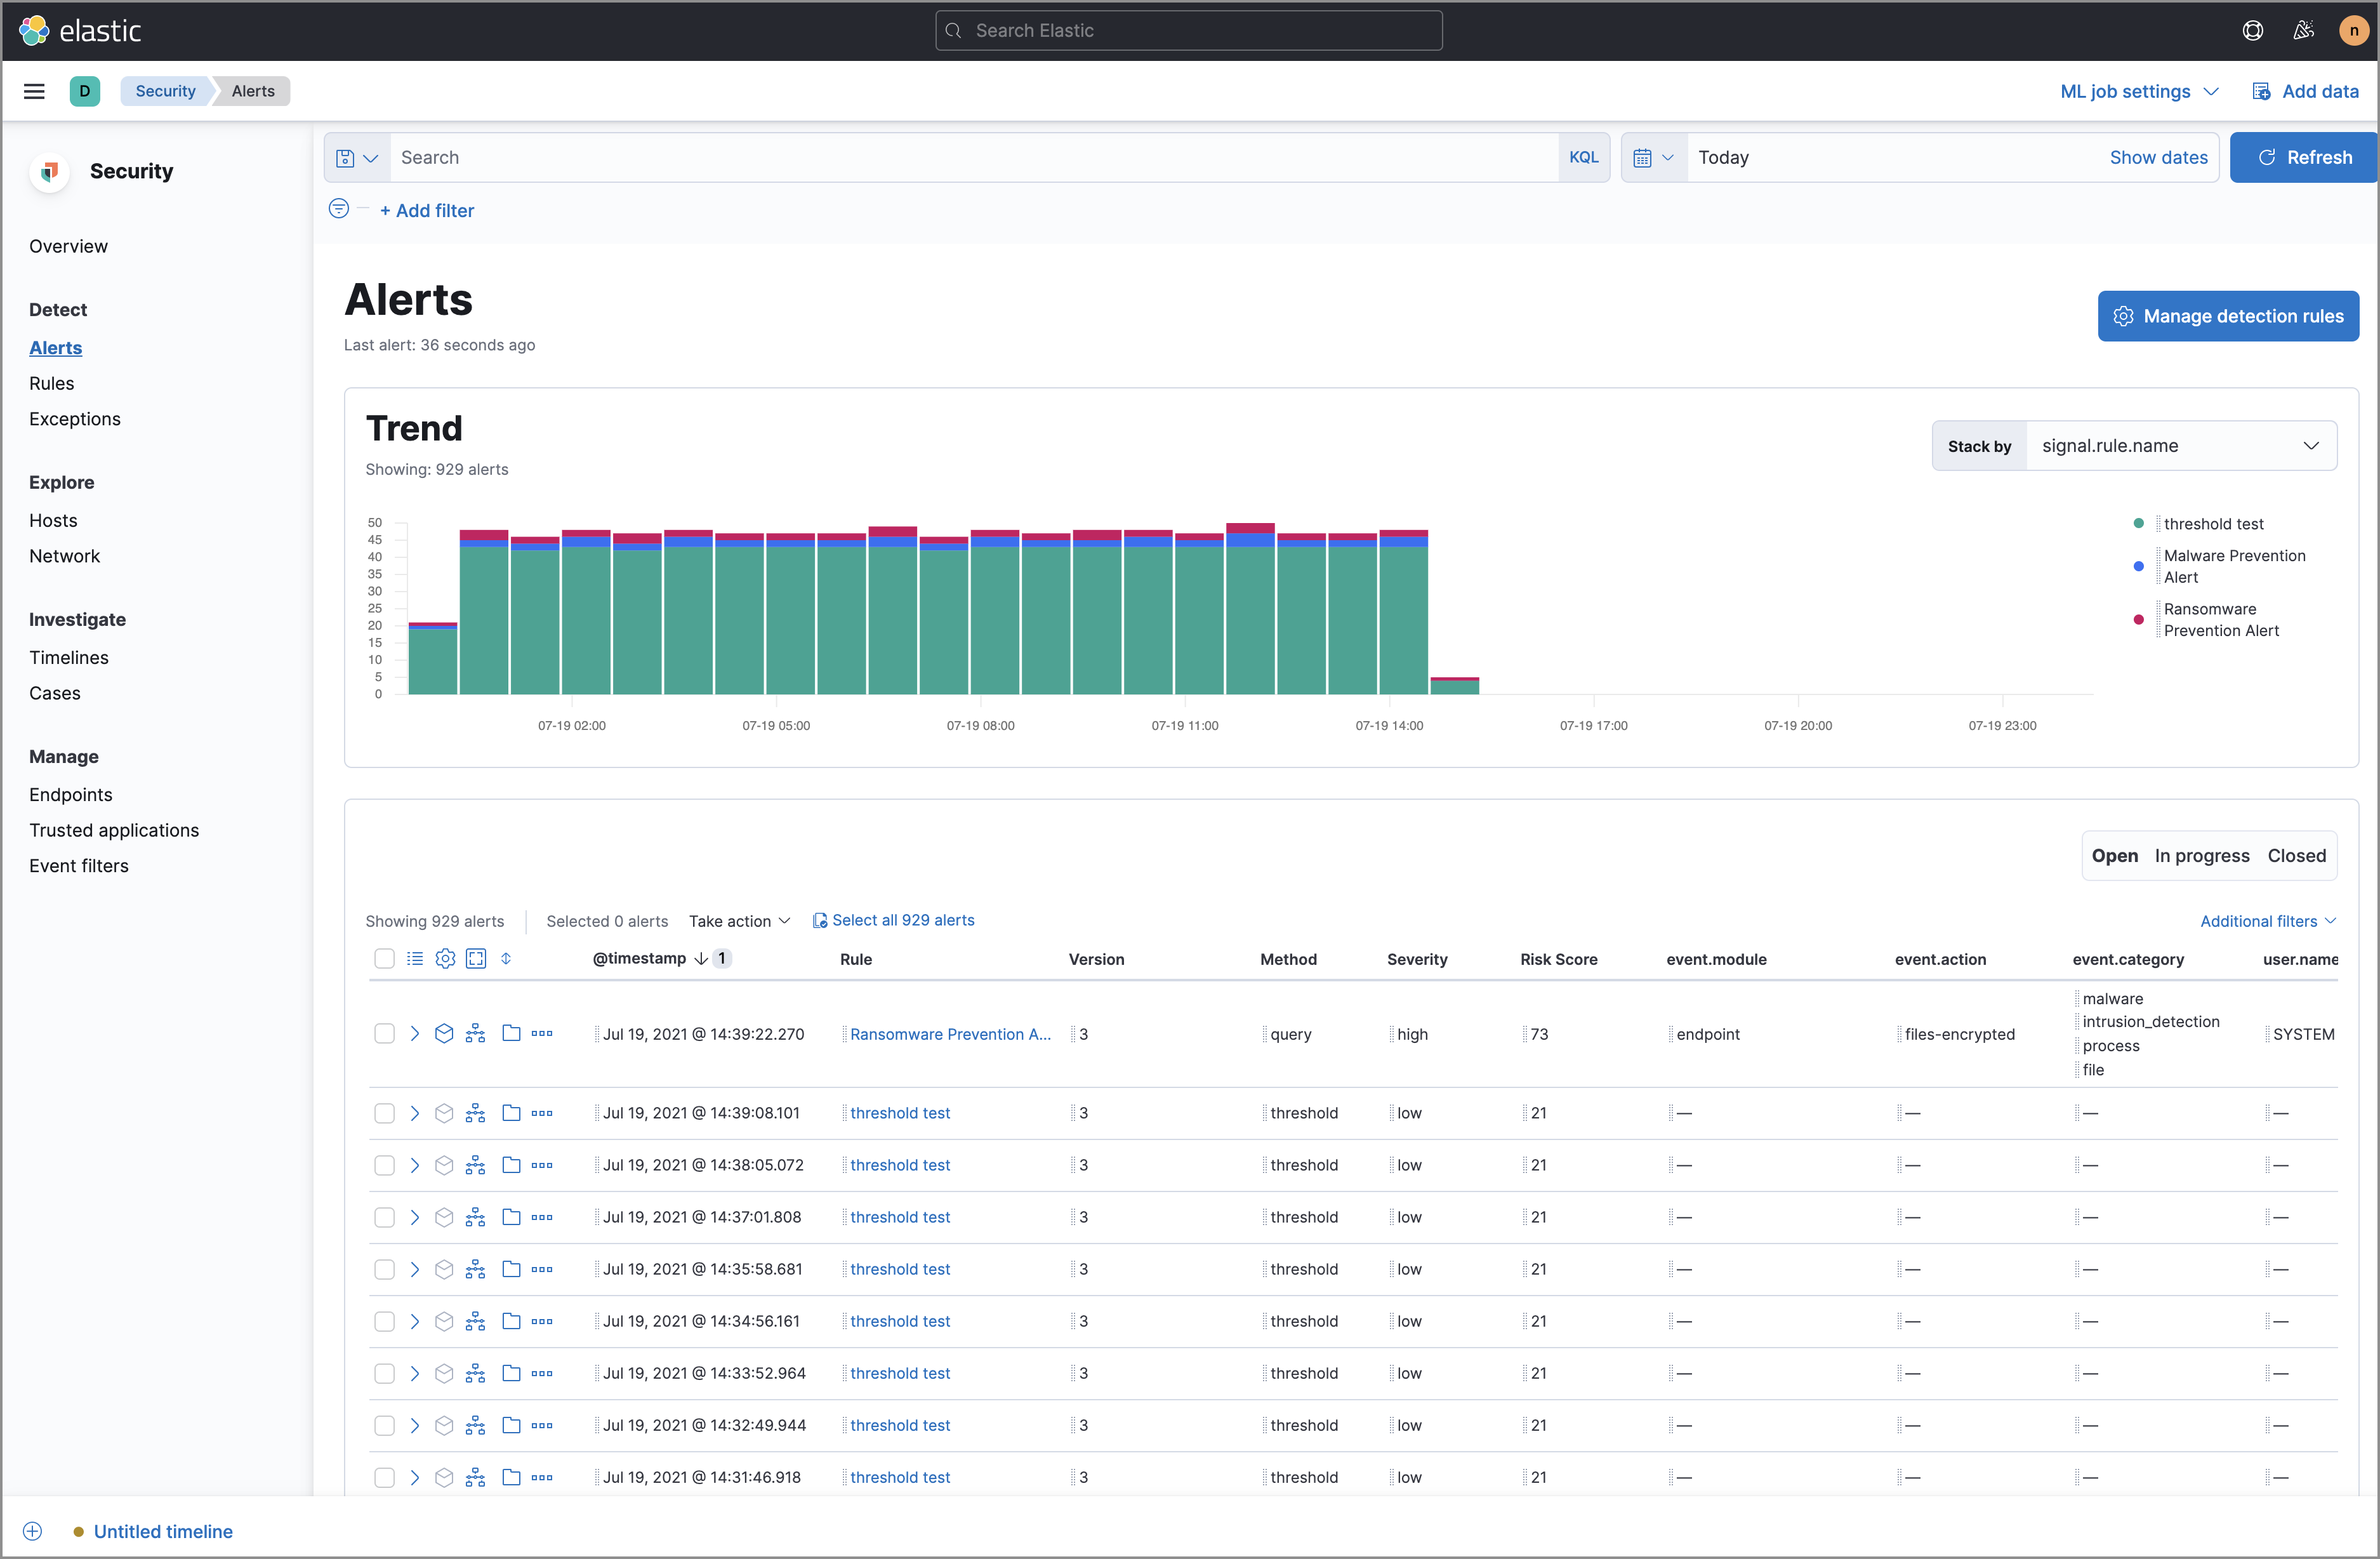
Task: Check the Ransomware Prevention alert row checkbox
Action: (385, 1033)
